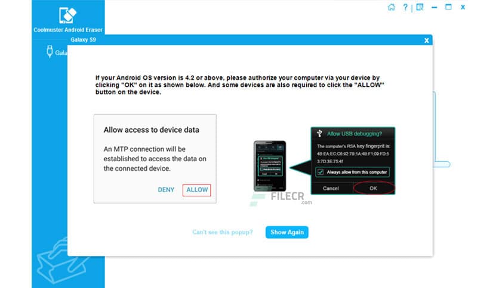Click DENY in the access popup
The image size is (499, 288).
pyautogui.click(x=166, y=190)
